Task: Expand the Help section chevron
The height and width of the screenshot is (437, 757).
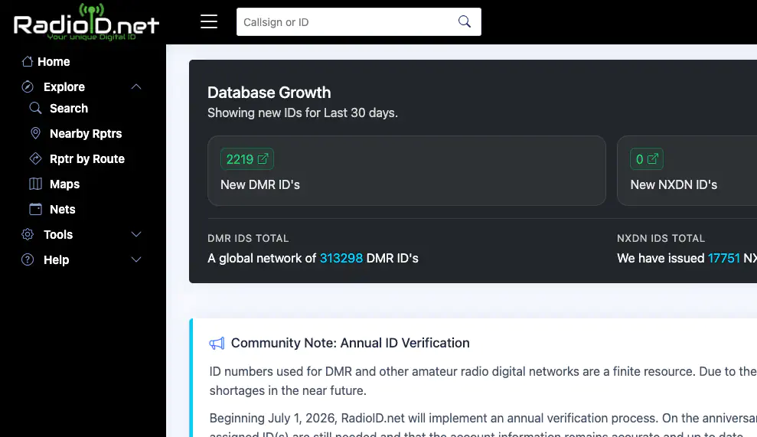Action: pyautogui.click(x=136, y=259)
